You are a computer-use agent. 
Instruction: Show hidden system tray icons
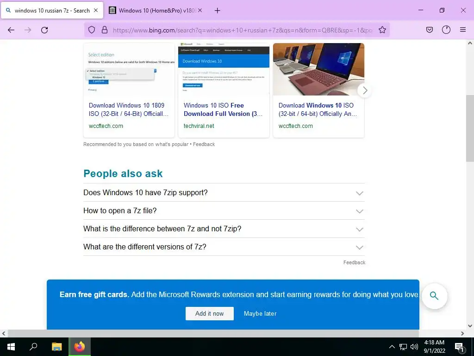click(x=392, y=347)
